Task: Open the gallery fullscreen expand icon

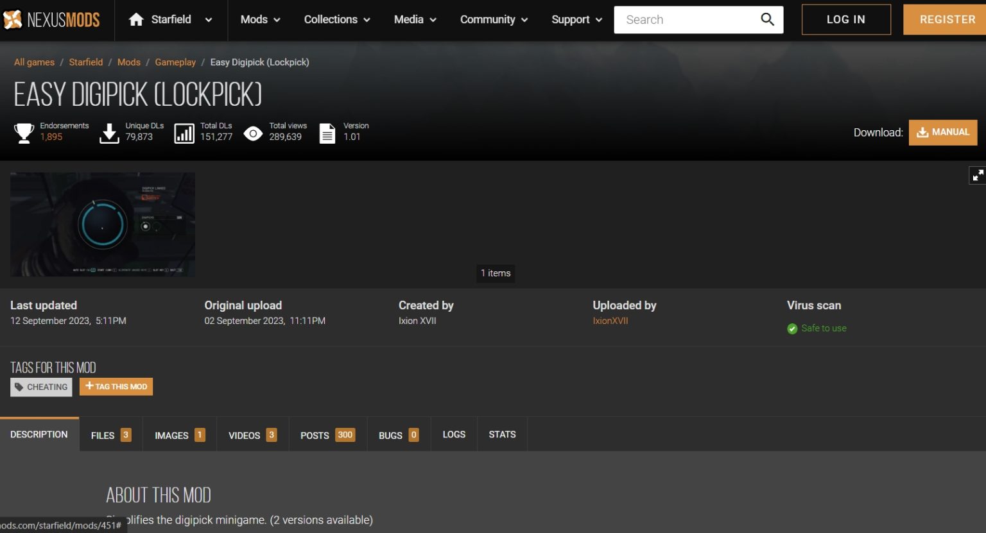Action: (x=977, y=174)
